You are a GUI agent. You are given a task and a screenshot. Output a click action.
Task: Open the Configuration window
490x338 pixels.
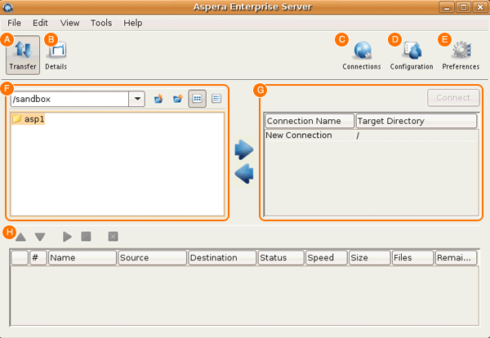(x=412, y=55)
